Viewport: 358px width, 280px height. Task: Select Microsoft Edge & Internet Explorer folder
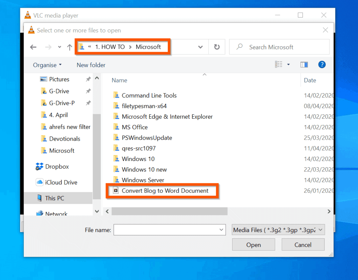(x=167, y=117)
